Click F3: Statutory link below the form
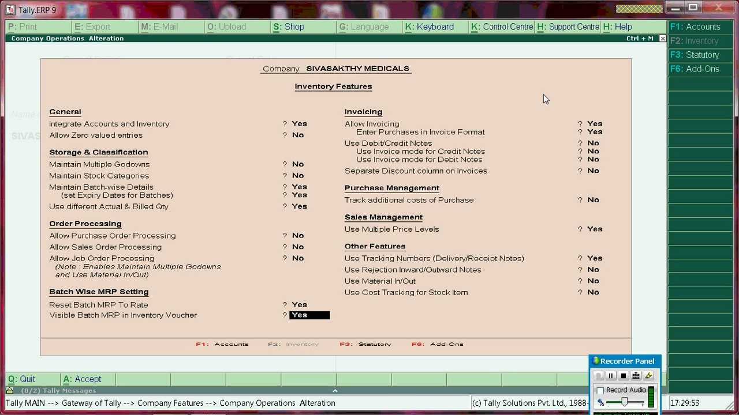This screenshot has height=415, width=739. coord(365,344)
